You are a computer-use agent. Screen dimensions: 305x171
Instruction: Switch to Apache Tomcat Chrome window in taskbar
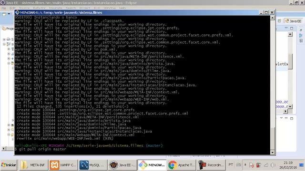pos(182,165)
